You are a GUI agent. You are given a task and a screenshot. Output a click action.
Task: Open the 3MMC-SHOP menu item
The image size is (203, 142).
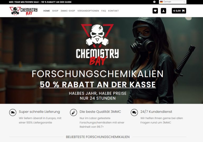click(x=68, y=11)
